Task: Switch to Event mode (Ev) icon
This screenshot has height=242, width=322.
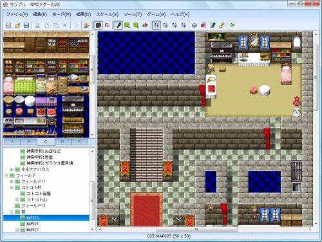Action: (x=107, y=25)
